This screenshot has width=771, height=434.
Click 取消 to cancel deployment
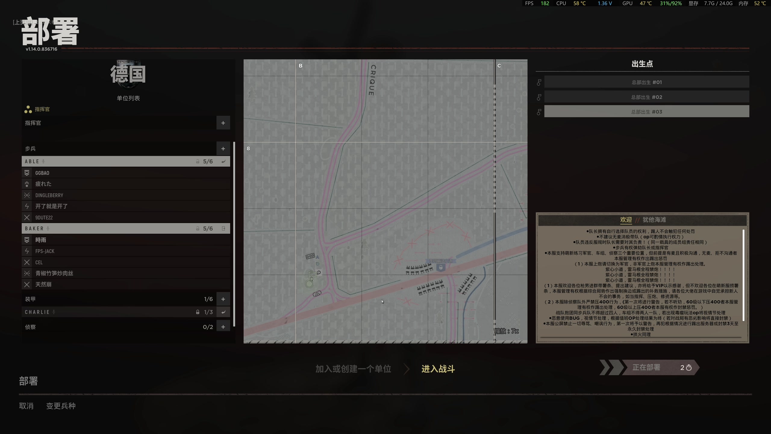point(26,406)
